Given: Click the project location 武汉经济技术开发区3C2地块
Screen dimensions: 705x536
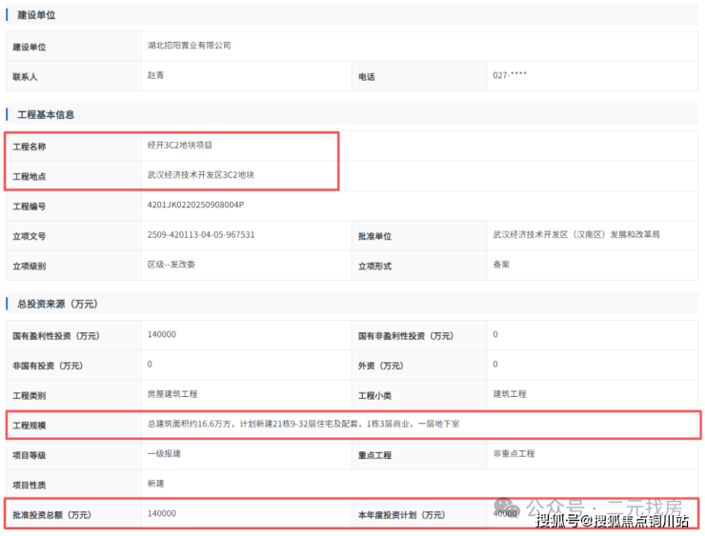Looking at the screenshot, I should click(x=201, y=175).
